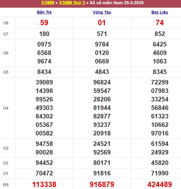Click the G7 row label
The image size is (181, 189).
click(6, 34)
